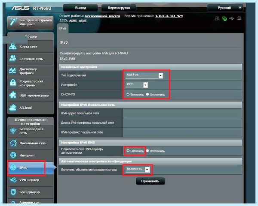Open Гостевая сеть menu item

pos(31,59)
